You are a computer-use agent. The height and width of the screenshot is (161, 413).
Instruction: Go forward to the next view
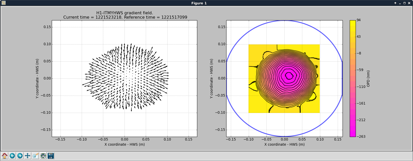(x=20, y=156)
